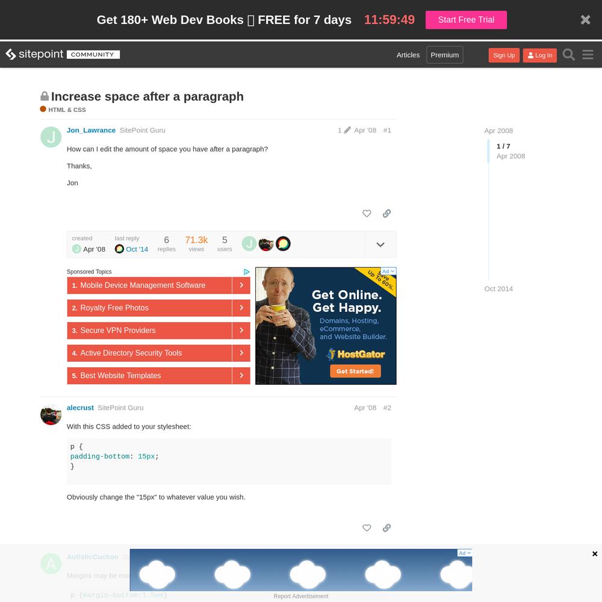Click the Apr '08 date on post #1

365,130
